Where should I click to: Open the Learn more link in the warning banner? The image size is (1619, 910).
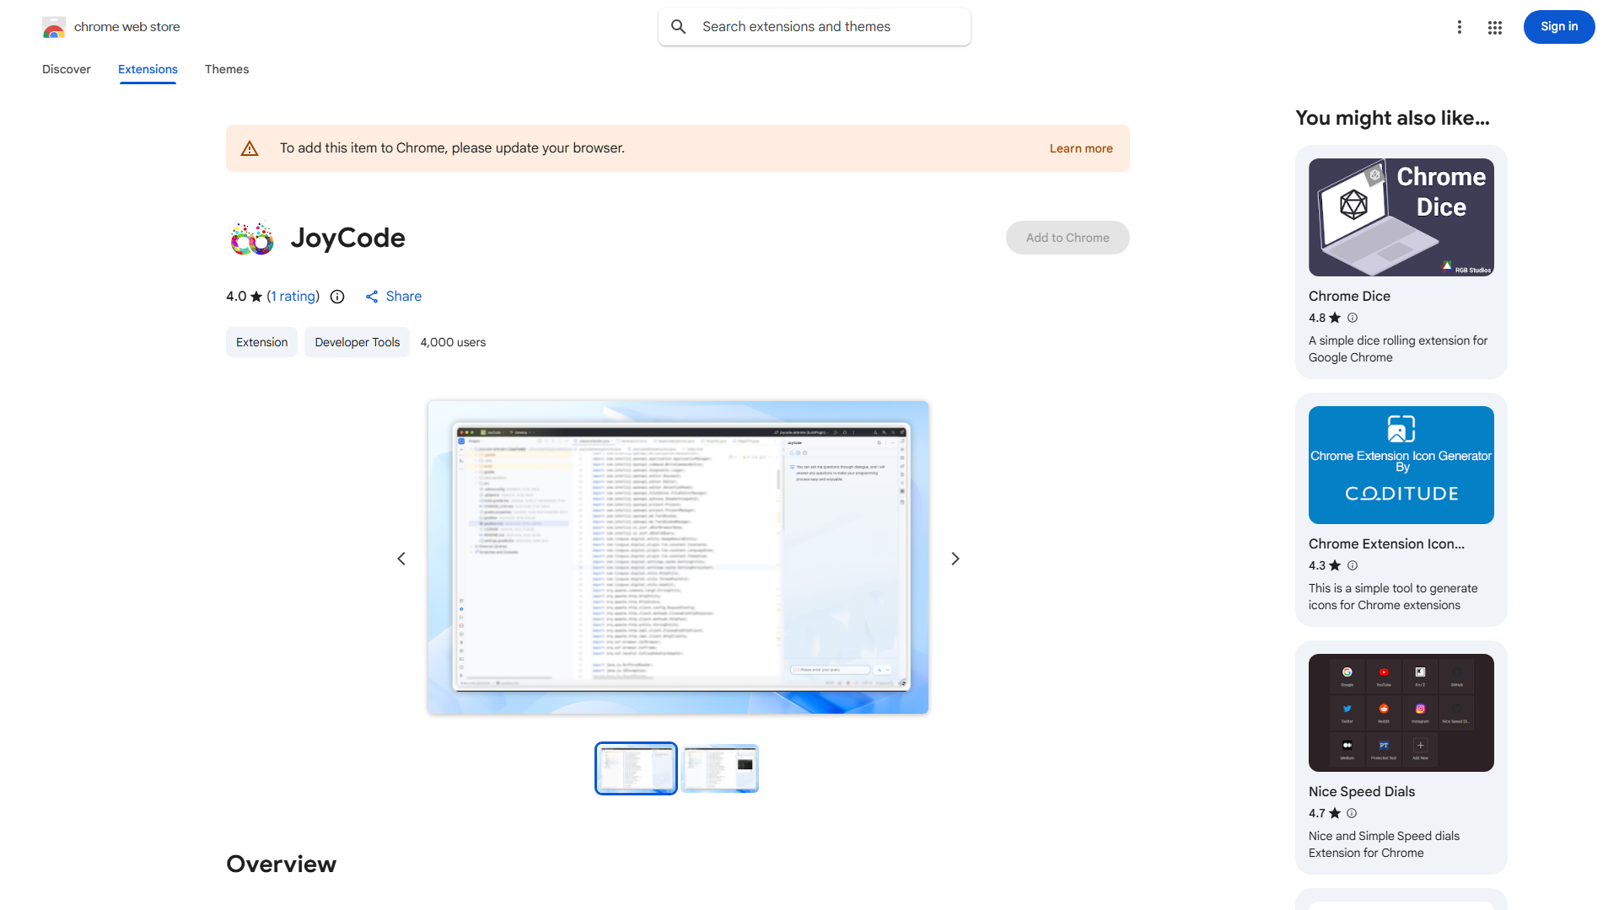click(1080, 148)
